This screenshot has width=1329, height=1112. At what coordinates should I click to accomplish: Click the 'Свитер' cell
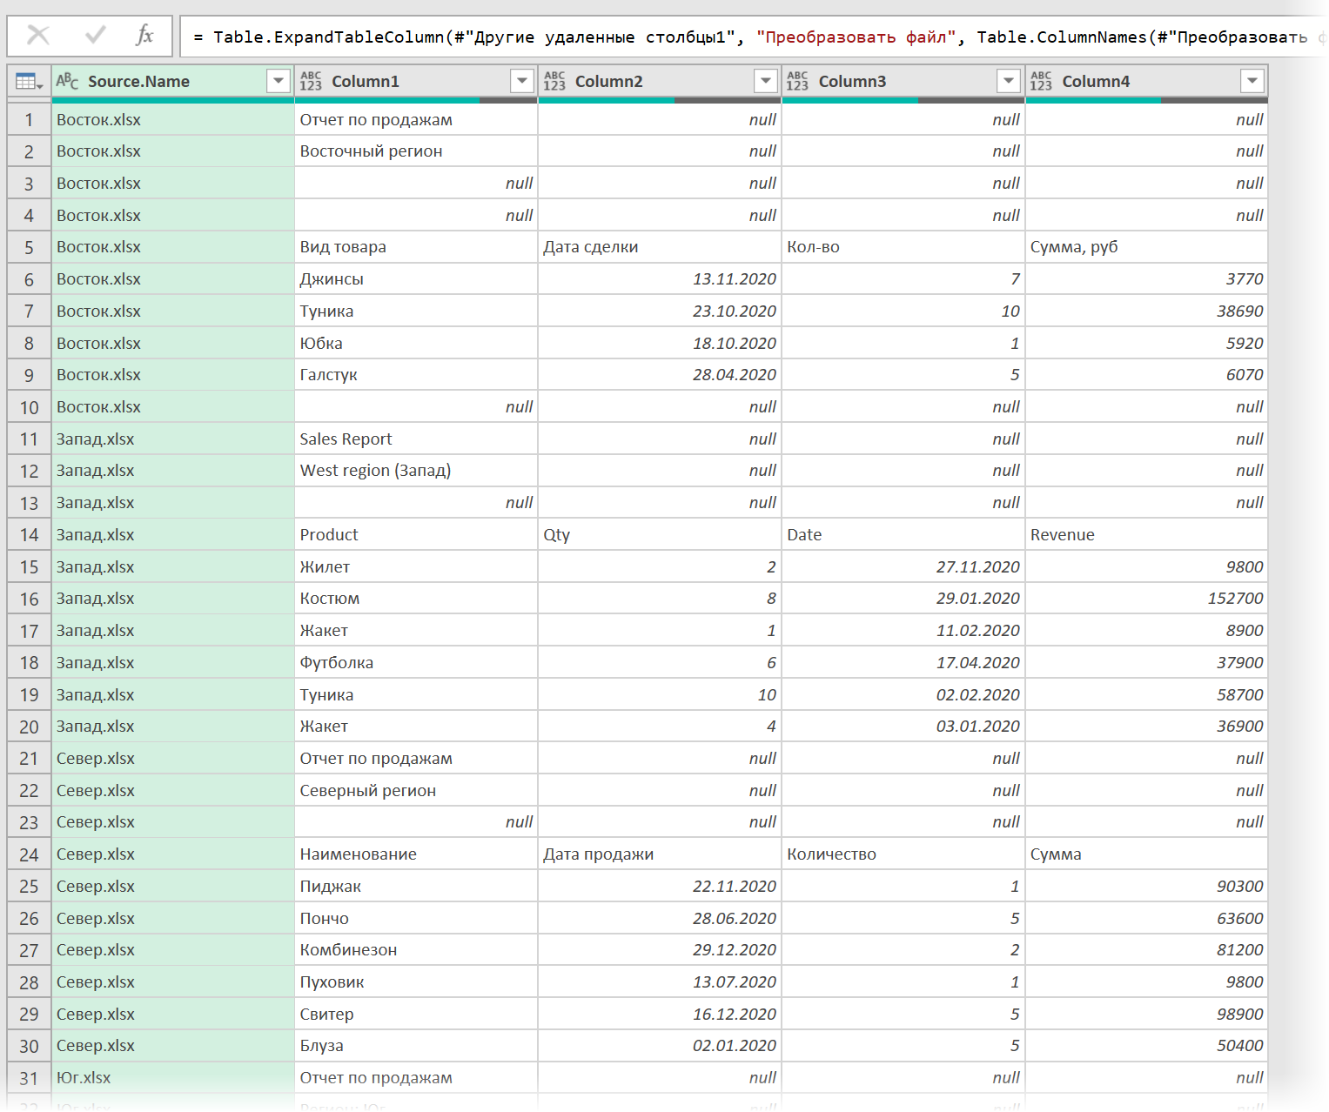point(416,1015)
